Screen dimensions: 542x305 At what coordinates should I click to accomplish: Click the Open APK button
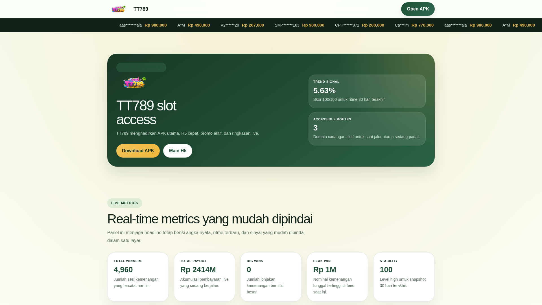(418, 9)
